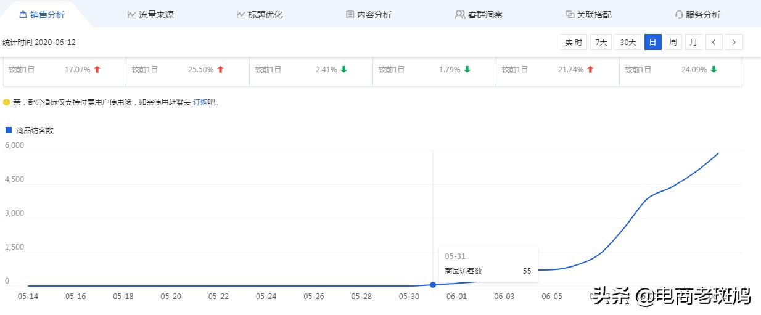Click the 统计时间 2020-06-12 text

39,43
